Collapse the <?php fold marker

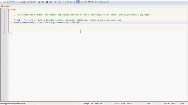(x=9, y=10)
